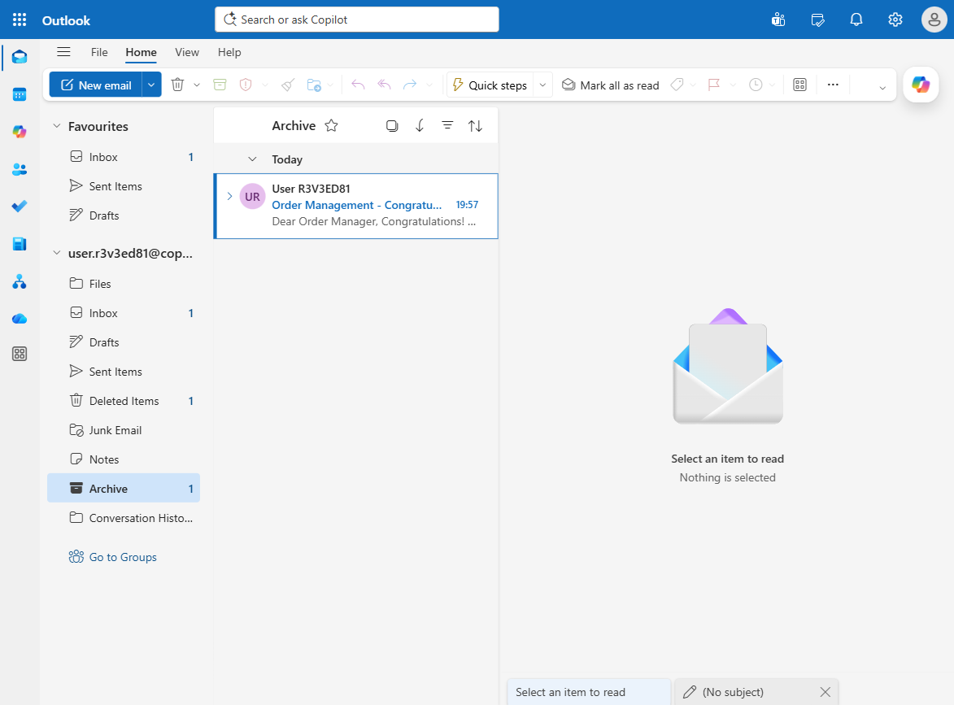Switch to the View tab
Screen dimensions: 954x705
(187, 52)
